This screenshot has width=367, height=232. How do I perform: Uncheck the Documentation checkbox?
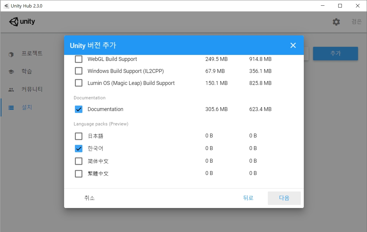(78, 109)
